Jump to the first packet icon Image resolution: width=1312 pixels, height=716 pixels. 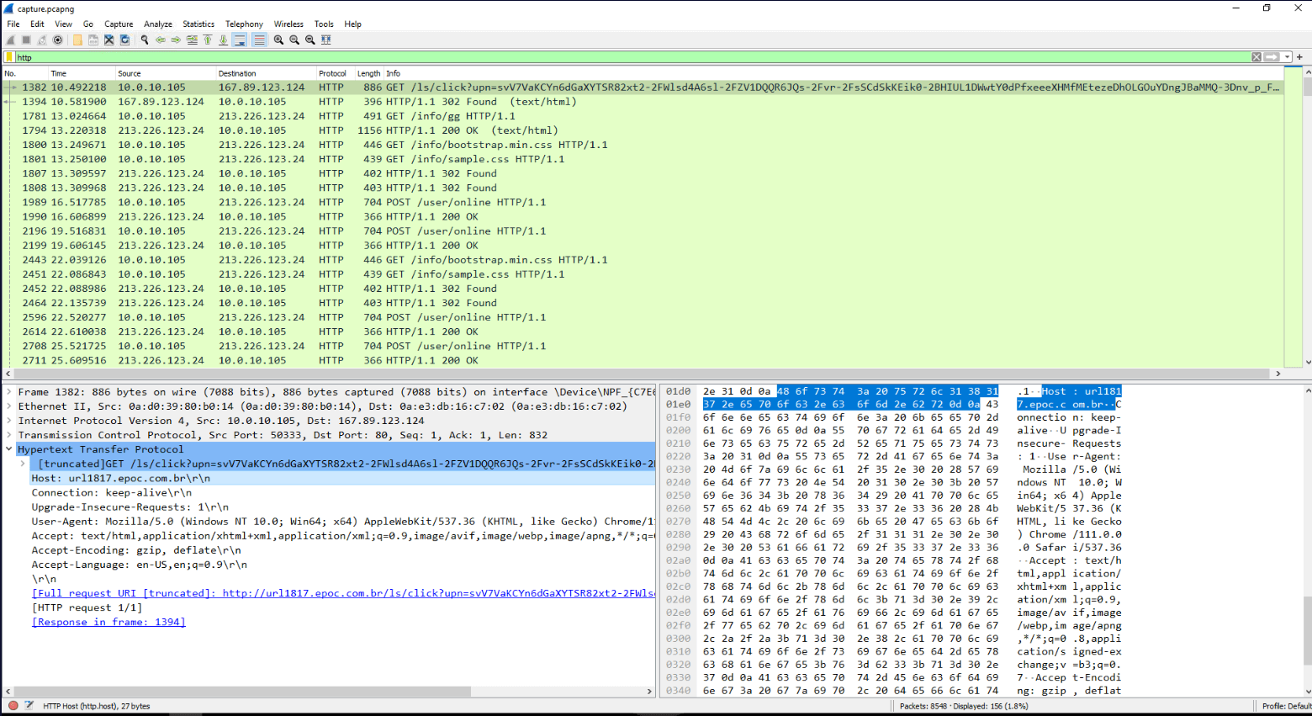208,40
